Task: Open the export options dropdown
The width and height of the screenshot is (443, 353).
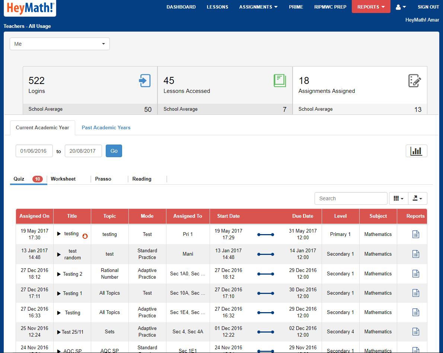Action: pyautogui.click(x=418, y=198)
